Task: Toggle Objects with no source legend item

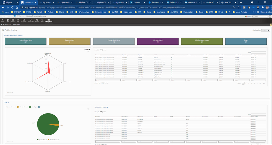Action: [x=54, y=140]
